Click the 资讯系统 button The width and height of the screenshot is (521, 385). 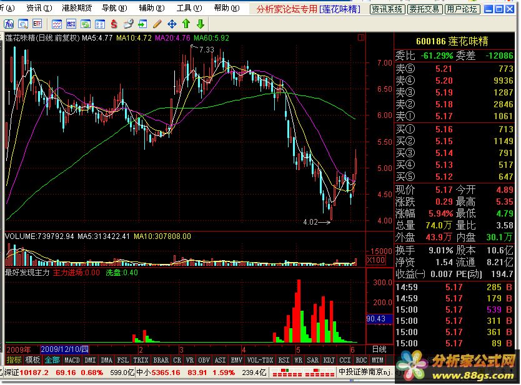pos(387,9)
